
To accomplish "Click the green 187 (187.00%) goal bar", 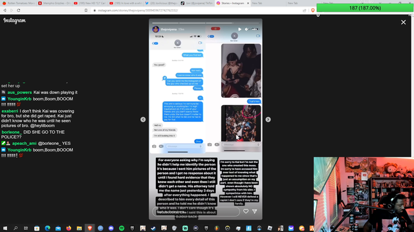I will click(365, 8).
